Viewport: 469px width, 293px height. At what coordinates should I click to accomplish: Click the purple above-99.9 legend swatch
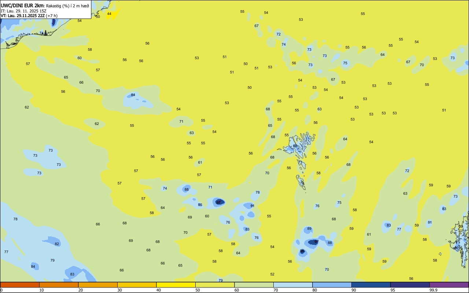tap(449, 285)
